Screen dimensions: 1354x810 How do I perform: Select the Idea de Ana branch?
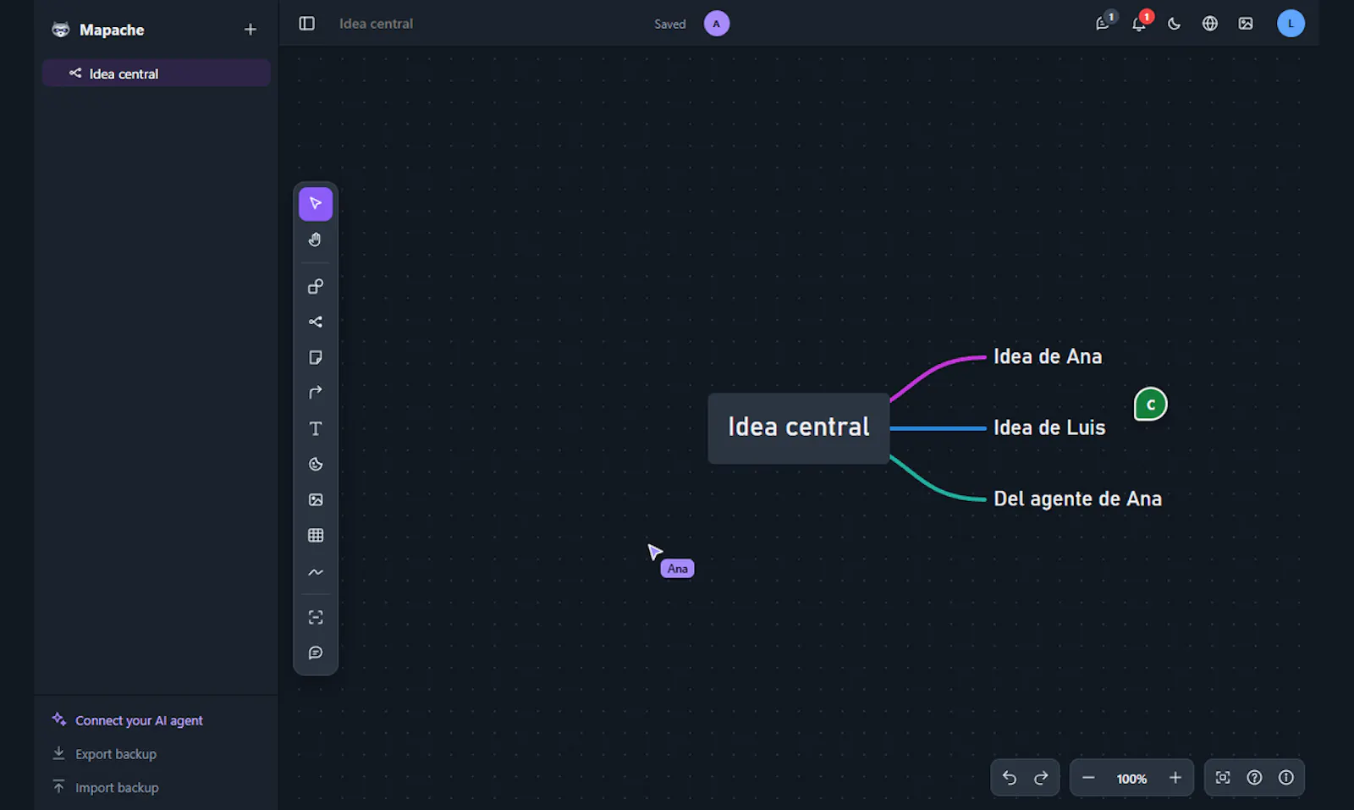point(1048,357)
